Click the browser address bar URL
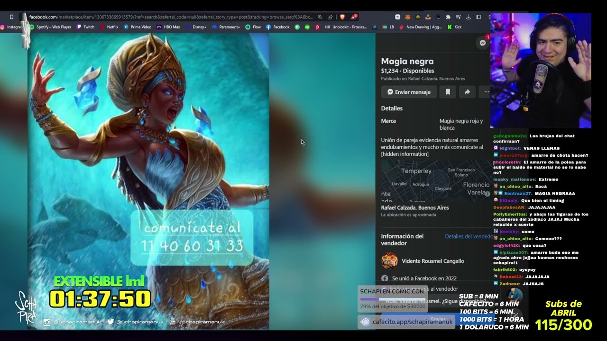Screen dimensions: 607x341 [x=171, y=17]
